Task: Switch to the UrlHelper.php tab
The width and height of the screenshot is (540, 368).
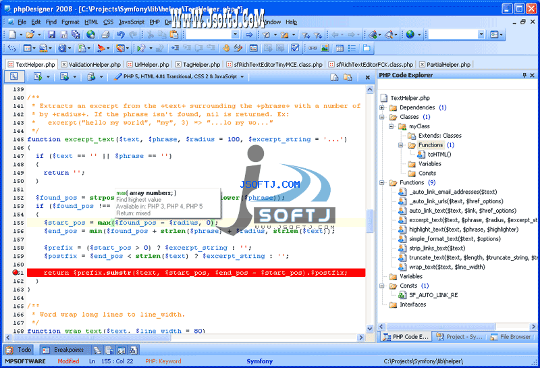Action: [x=148, y=64]
